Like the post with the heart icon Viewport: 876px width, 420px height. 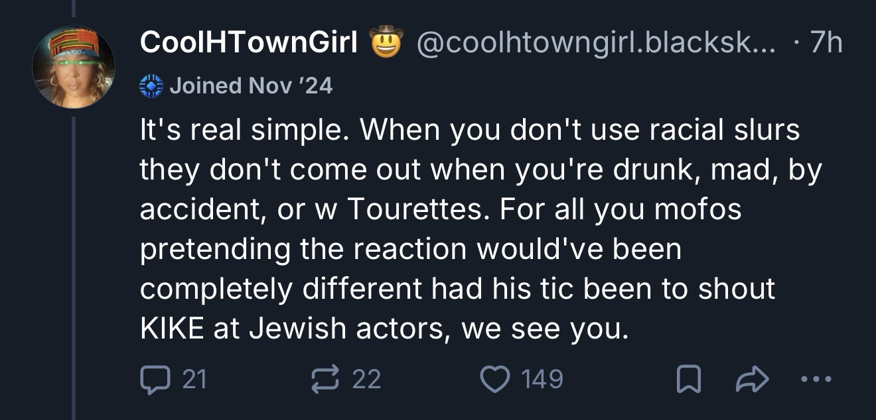tap(492, 379)
